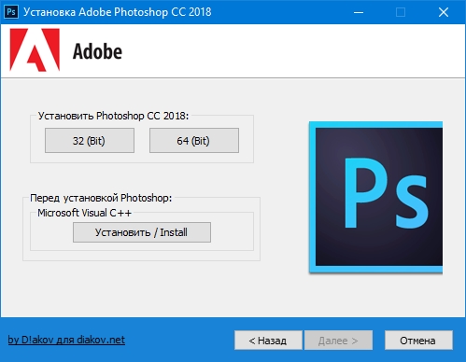Minimize the installer window
The height and width of the screenshot is (362, 466).
pyautogui.click(x=359, y=12)
